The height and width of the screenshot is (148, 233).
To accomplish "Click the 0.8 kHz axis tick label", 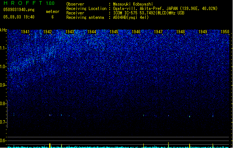I will [x=3, y=104].
